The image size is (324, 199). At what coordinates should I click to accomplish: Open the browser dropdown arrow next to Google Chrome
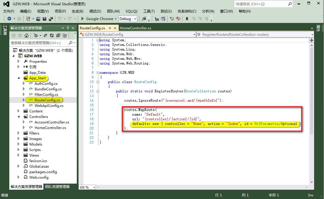(x=116, y=19)
